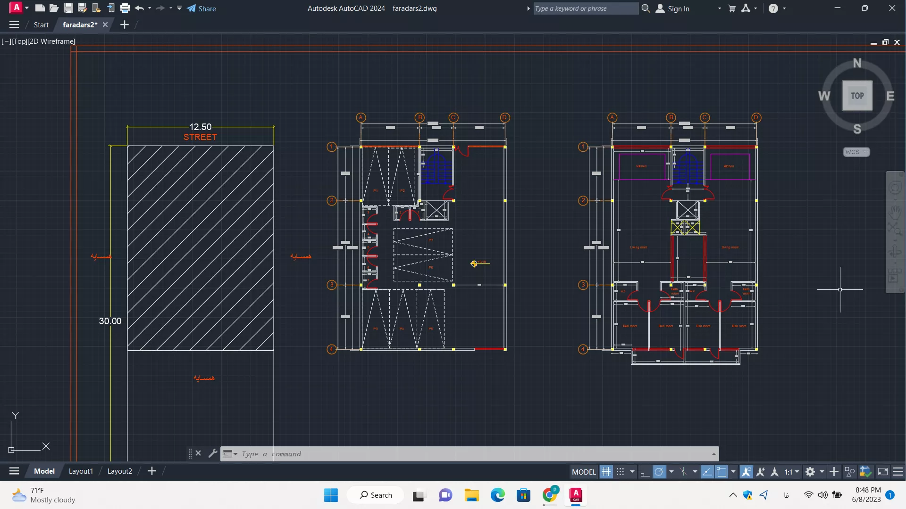This screenshot has height=509, width=906.
Task: Open the Full Navigation Wheel tool
Action: tap(895, 188)
